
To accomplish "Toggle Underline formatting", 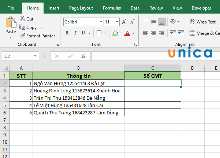I will 83,33.
